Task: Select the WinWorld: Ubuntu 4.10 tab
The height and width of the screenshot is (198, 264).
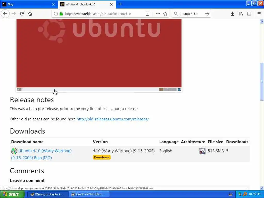Action: pos(87,4)
